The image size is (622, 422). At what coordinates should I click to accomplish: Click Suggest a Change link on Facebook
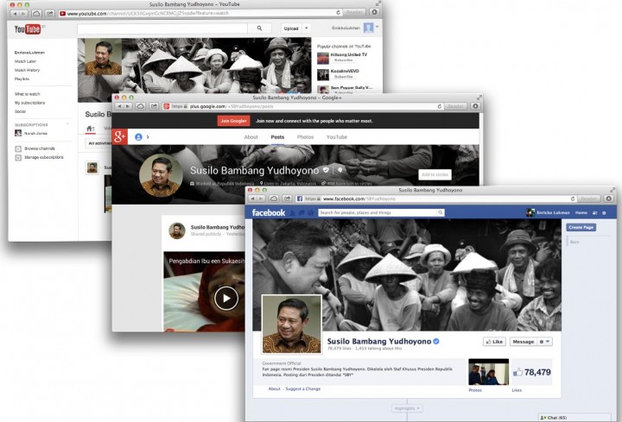point(302,388)
